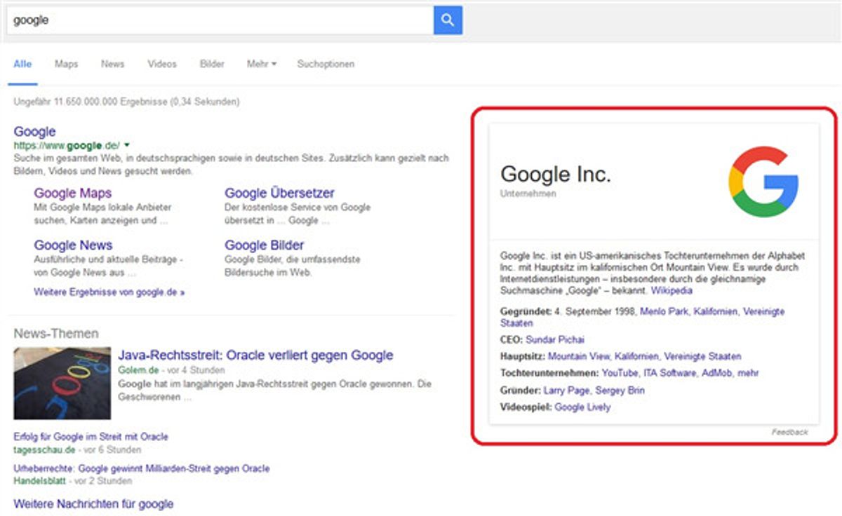Open 'Urheberrechte: Google gewinnt Milliarden-Streit' link
This screenshot has height=516, width=842.
pos(142,468)
